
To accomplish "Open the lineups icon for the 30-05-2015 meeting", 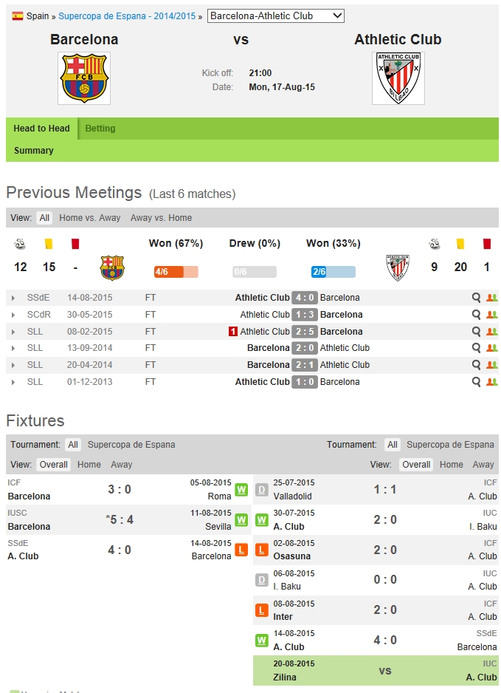I will tap(492, 315).
